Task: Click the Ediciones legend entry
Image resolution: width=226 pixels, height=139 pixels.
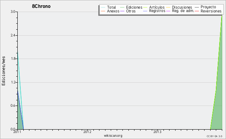Action: [131, 7]
